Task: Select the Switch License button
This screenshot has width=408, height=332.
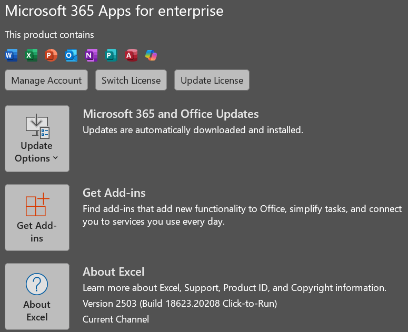Action: (131, 80)
